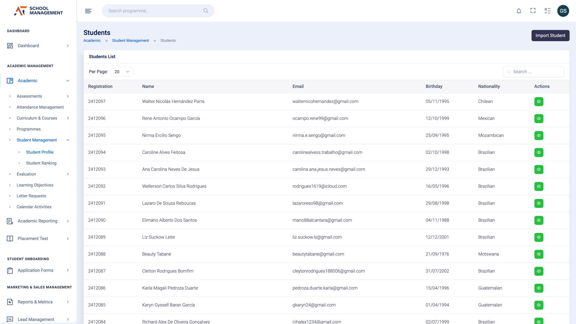Click the magnifier icon in programme search
The height and width of the screenshot is (324, 576).
click(206, 11)
